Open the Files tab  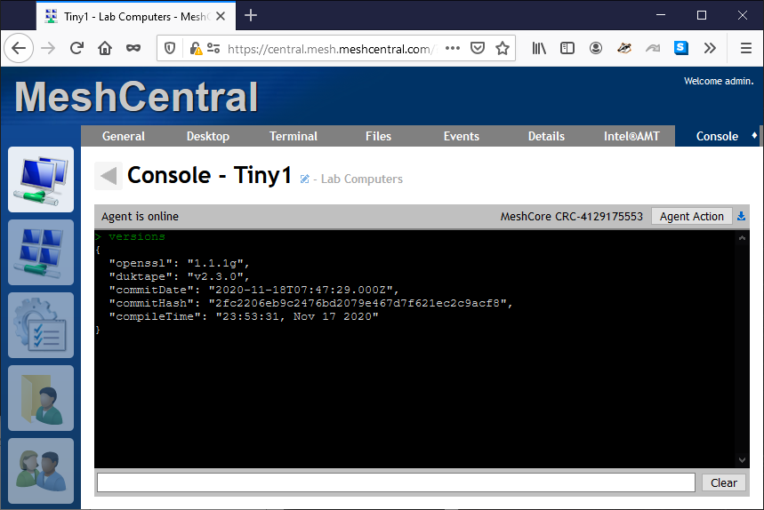378,136
